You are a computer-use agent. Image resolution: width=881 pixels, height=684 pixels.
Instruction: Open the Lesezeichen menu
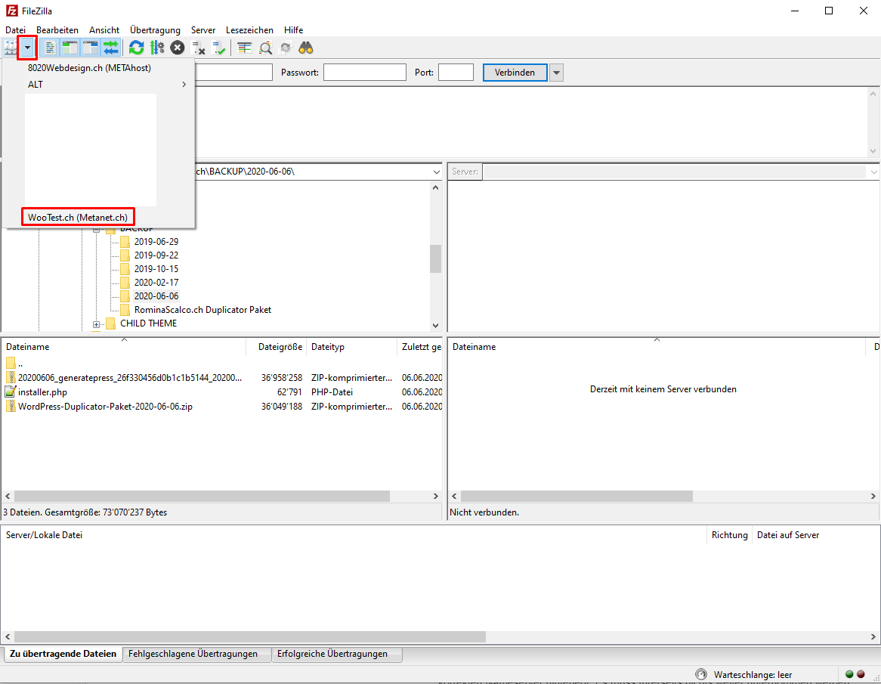[249, 29]
